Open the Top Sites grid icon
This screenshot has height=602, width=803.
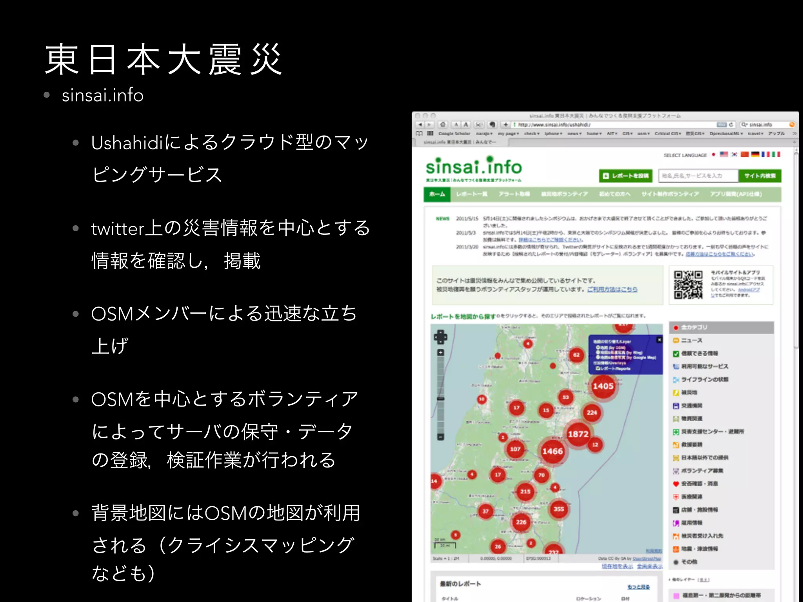[430, 134]
